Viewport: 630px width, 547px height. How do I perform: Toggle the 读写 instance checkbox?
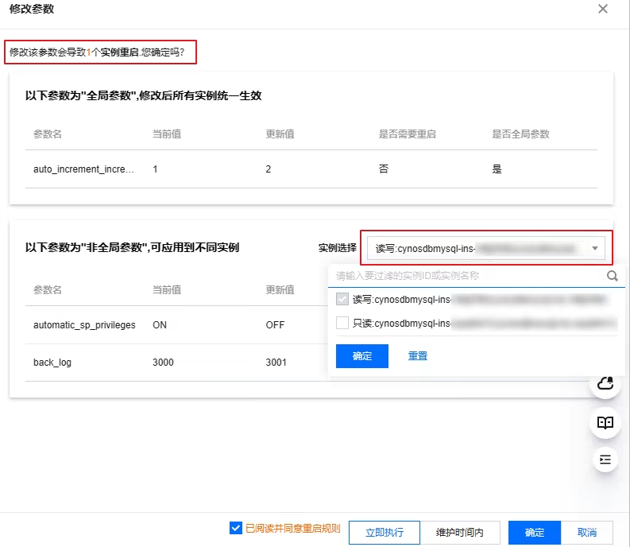tap(342, 300)
